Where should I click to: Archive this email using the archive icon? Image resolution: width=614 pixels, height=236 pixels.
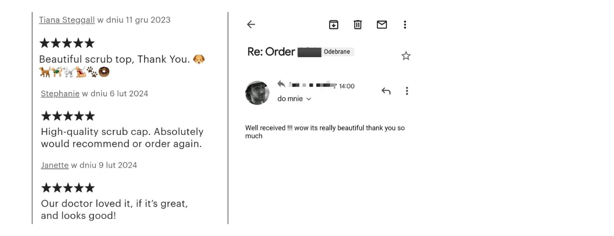pos(333,25)
